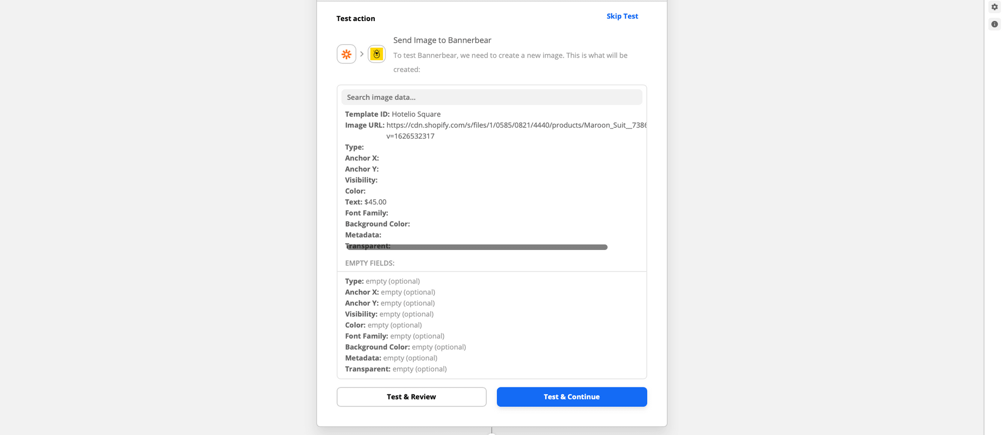Click the 'Metadata: empty (optional)' row
The image size is (1005, 435).
click(391, 358)
